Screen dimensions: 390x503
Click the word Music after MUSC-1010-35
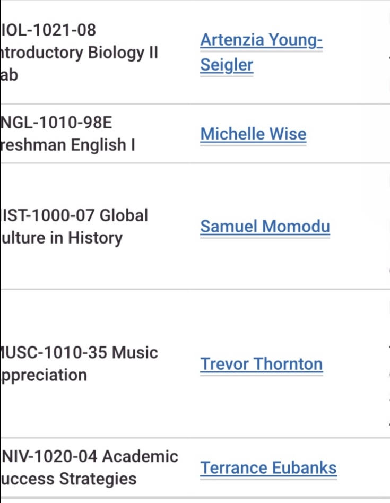(x=135, y=352)
